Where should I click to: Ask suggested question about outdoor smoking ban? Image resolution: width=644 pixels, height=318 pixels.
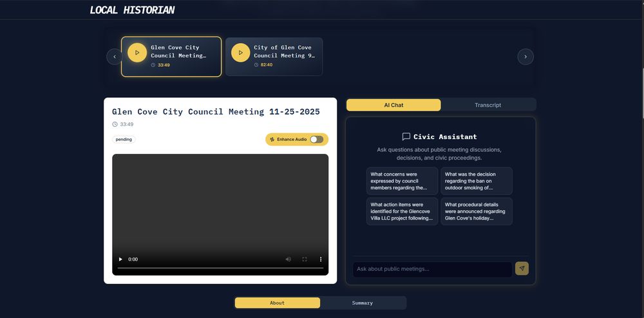[477, 181]
